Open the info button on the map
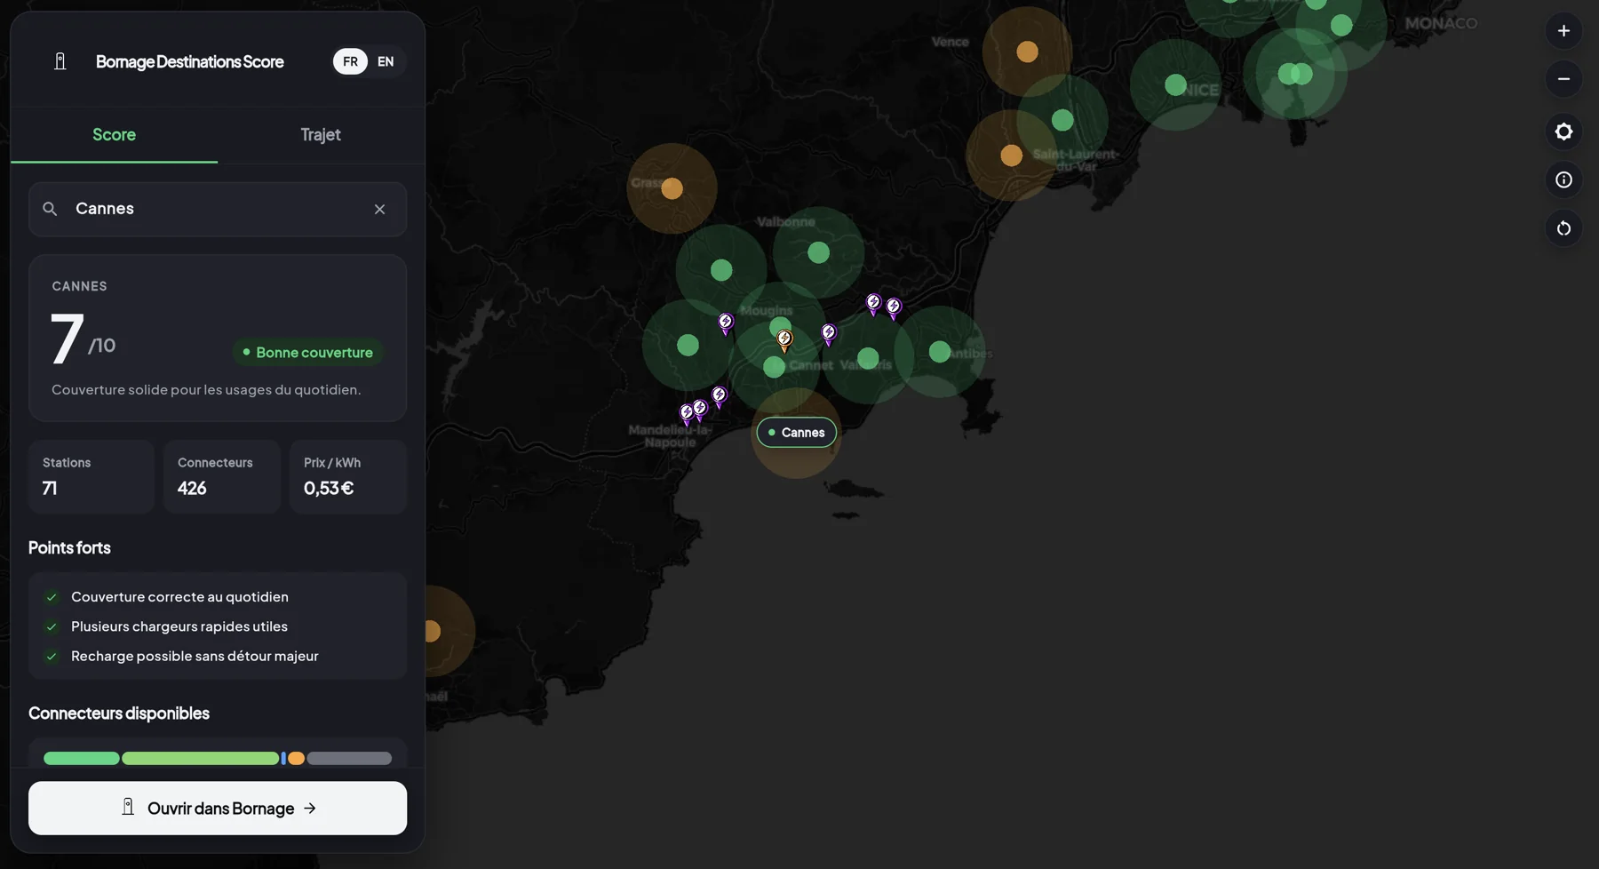 tap(1563, 180)
